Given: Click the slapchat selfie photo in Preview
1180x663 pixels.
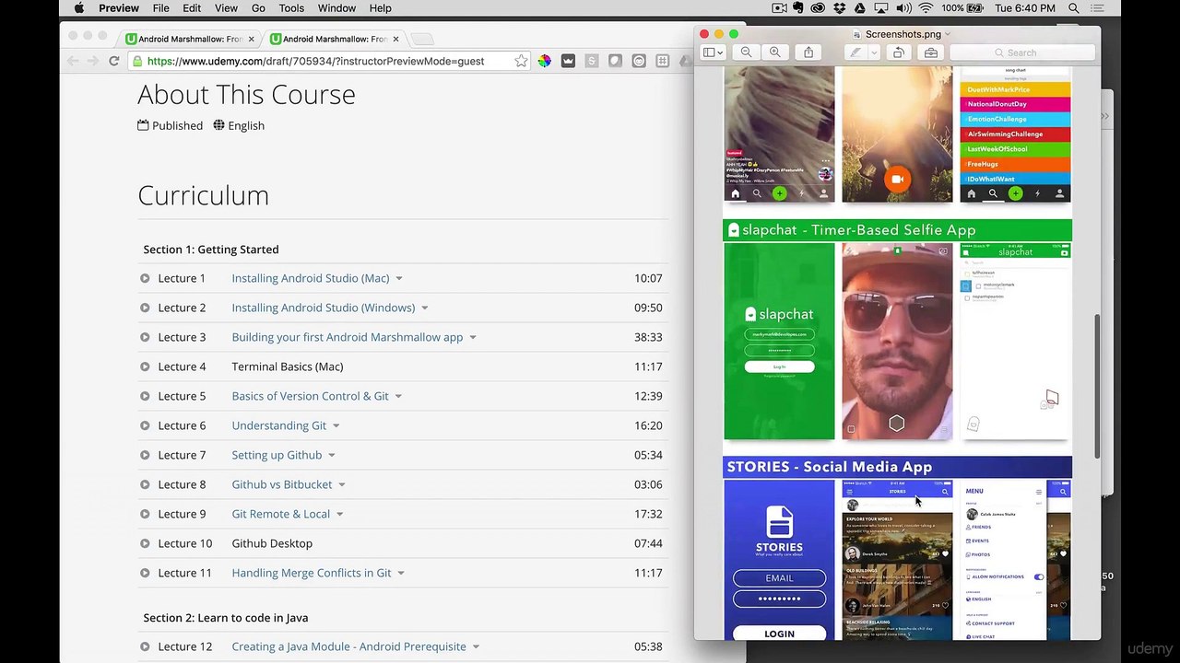Looking at the screenshot, I should click(x=897, y=341).
